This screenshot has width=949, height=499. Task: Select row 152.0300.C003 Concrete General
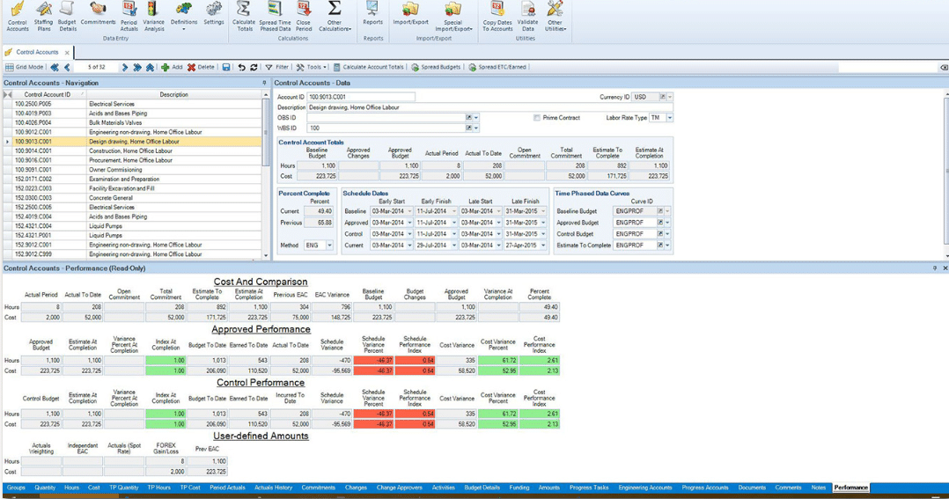click(x=133, y=198)
